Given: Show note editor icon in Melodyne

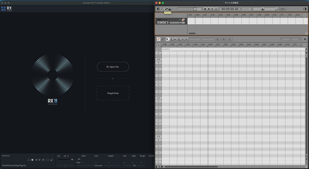Looking at the screenshot, I should click(166, 9).
